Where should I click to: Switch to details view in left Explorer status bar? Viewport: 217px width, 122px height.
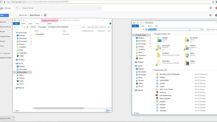click(x=107, y=110)
